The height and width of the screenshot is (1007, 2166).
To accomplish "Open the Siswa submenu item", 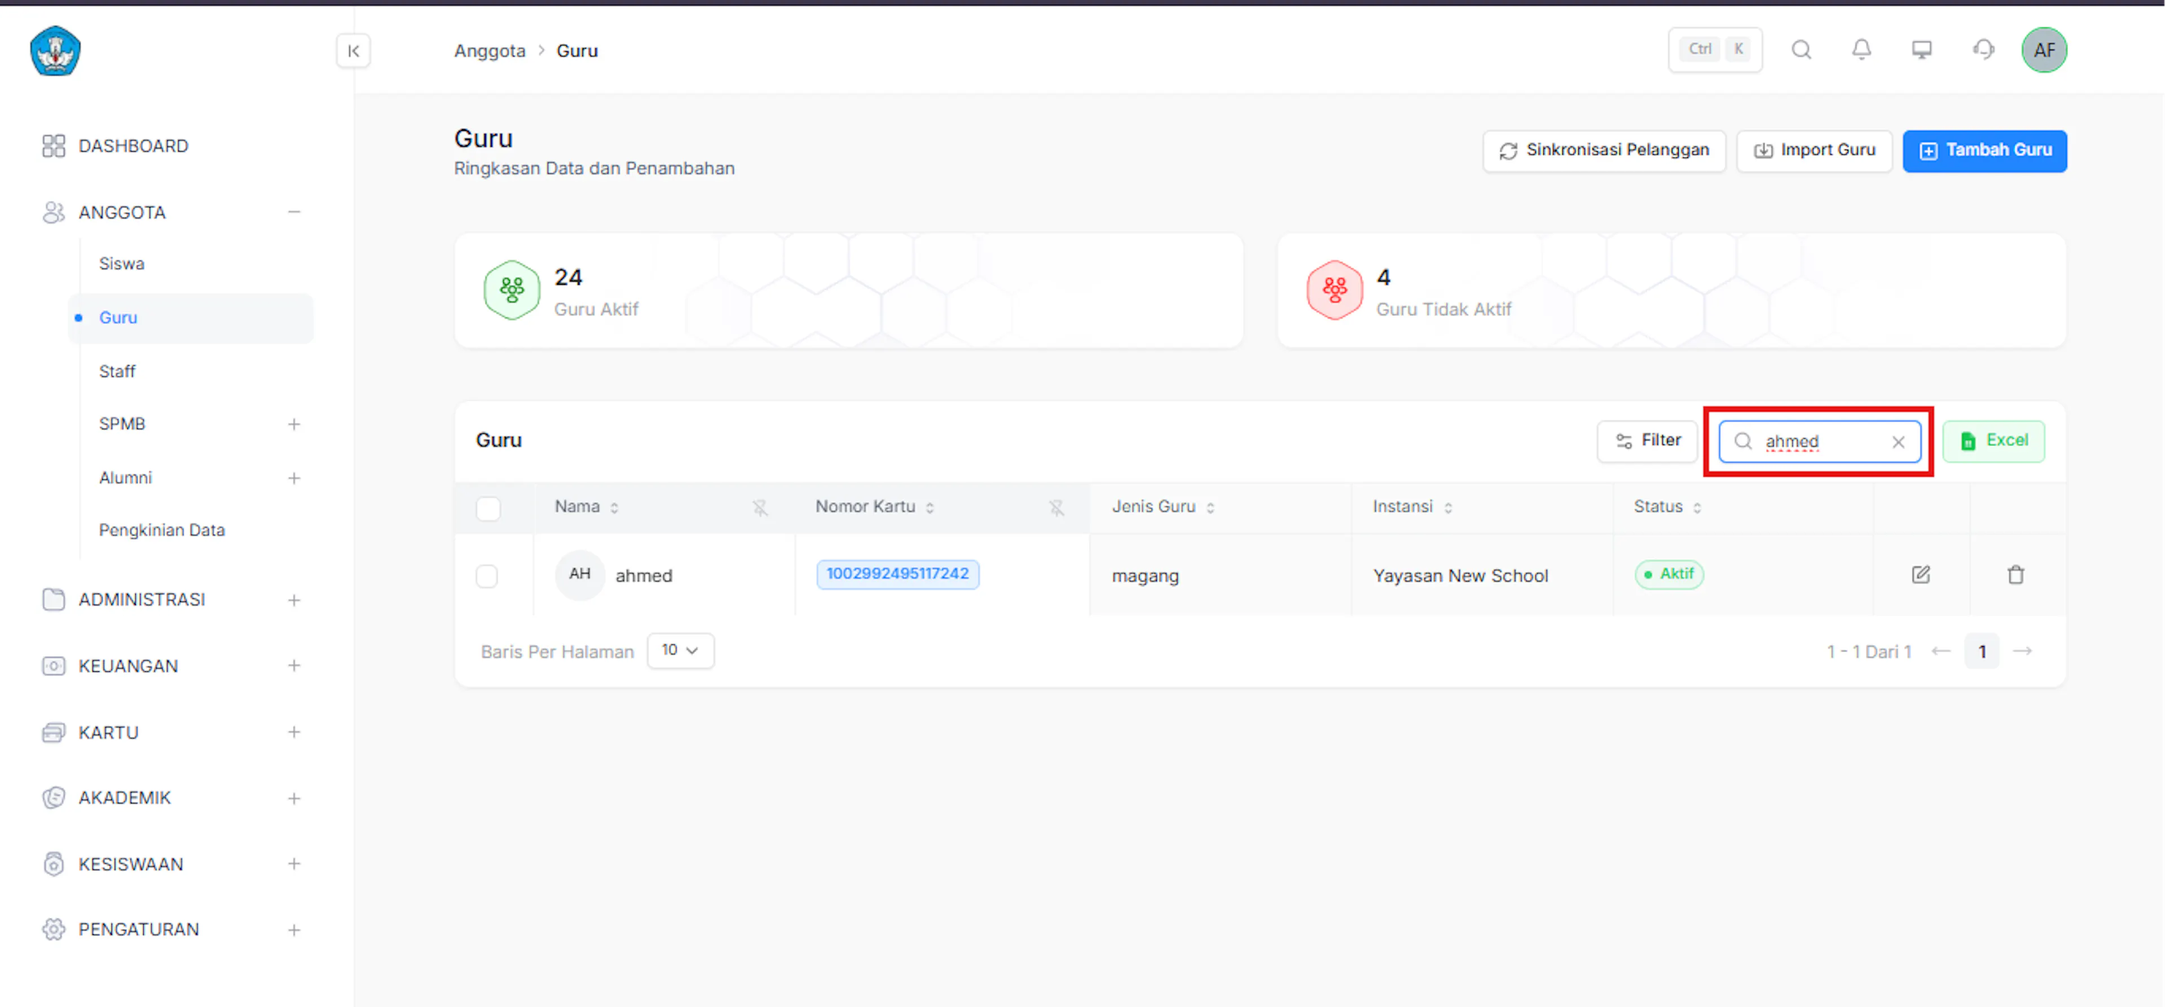I will tap(122, 263).
